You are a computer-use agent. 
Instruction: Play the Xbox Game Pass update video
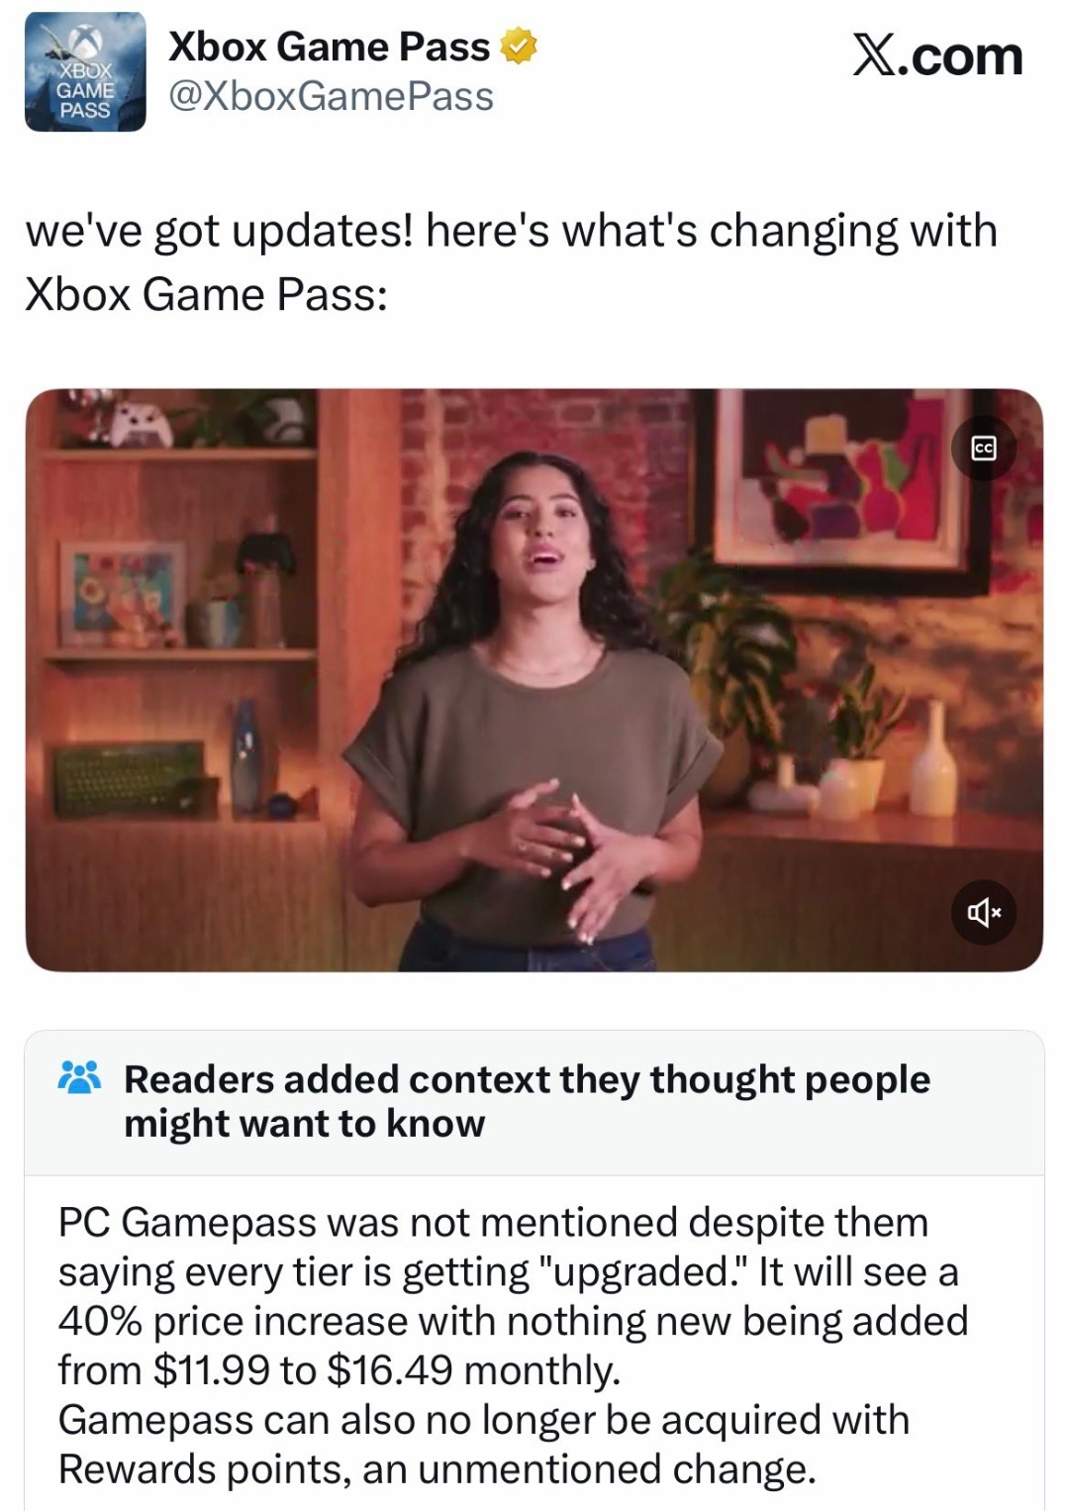(x=534, y=680)
